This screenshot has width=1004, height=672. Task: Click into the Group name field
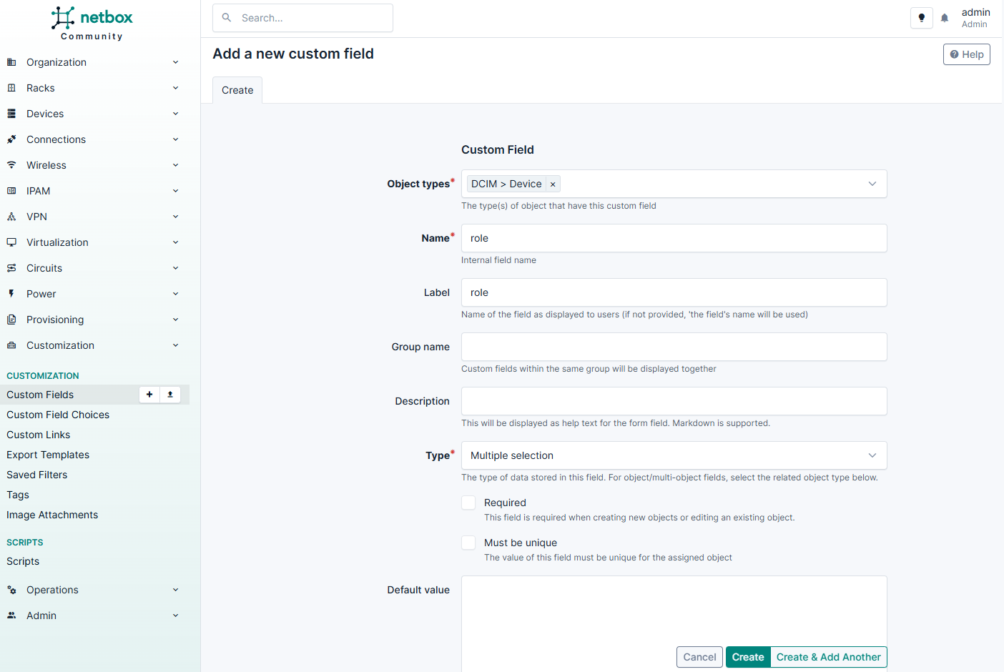pos(674,347)
